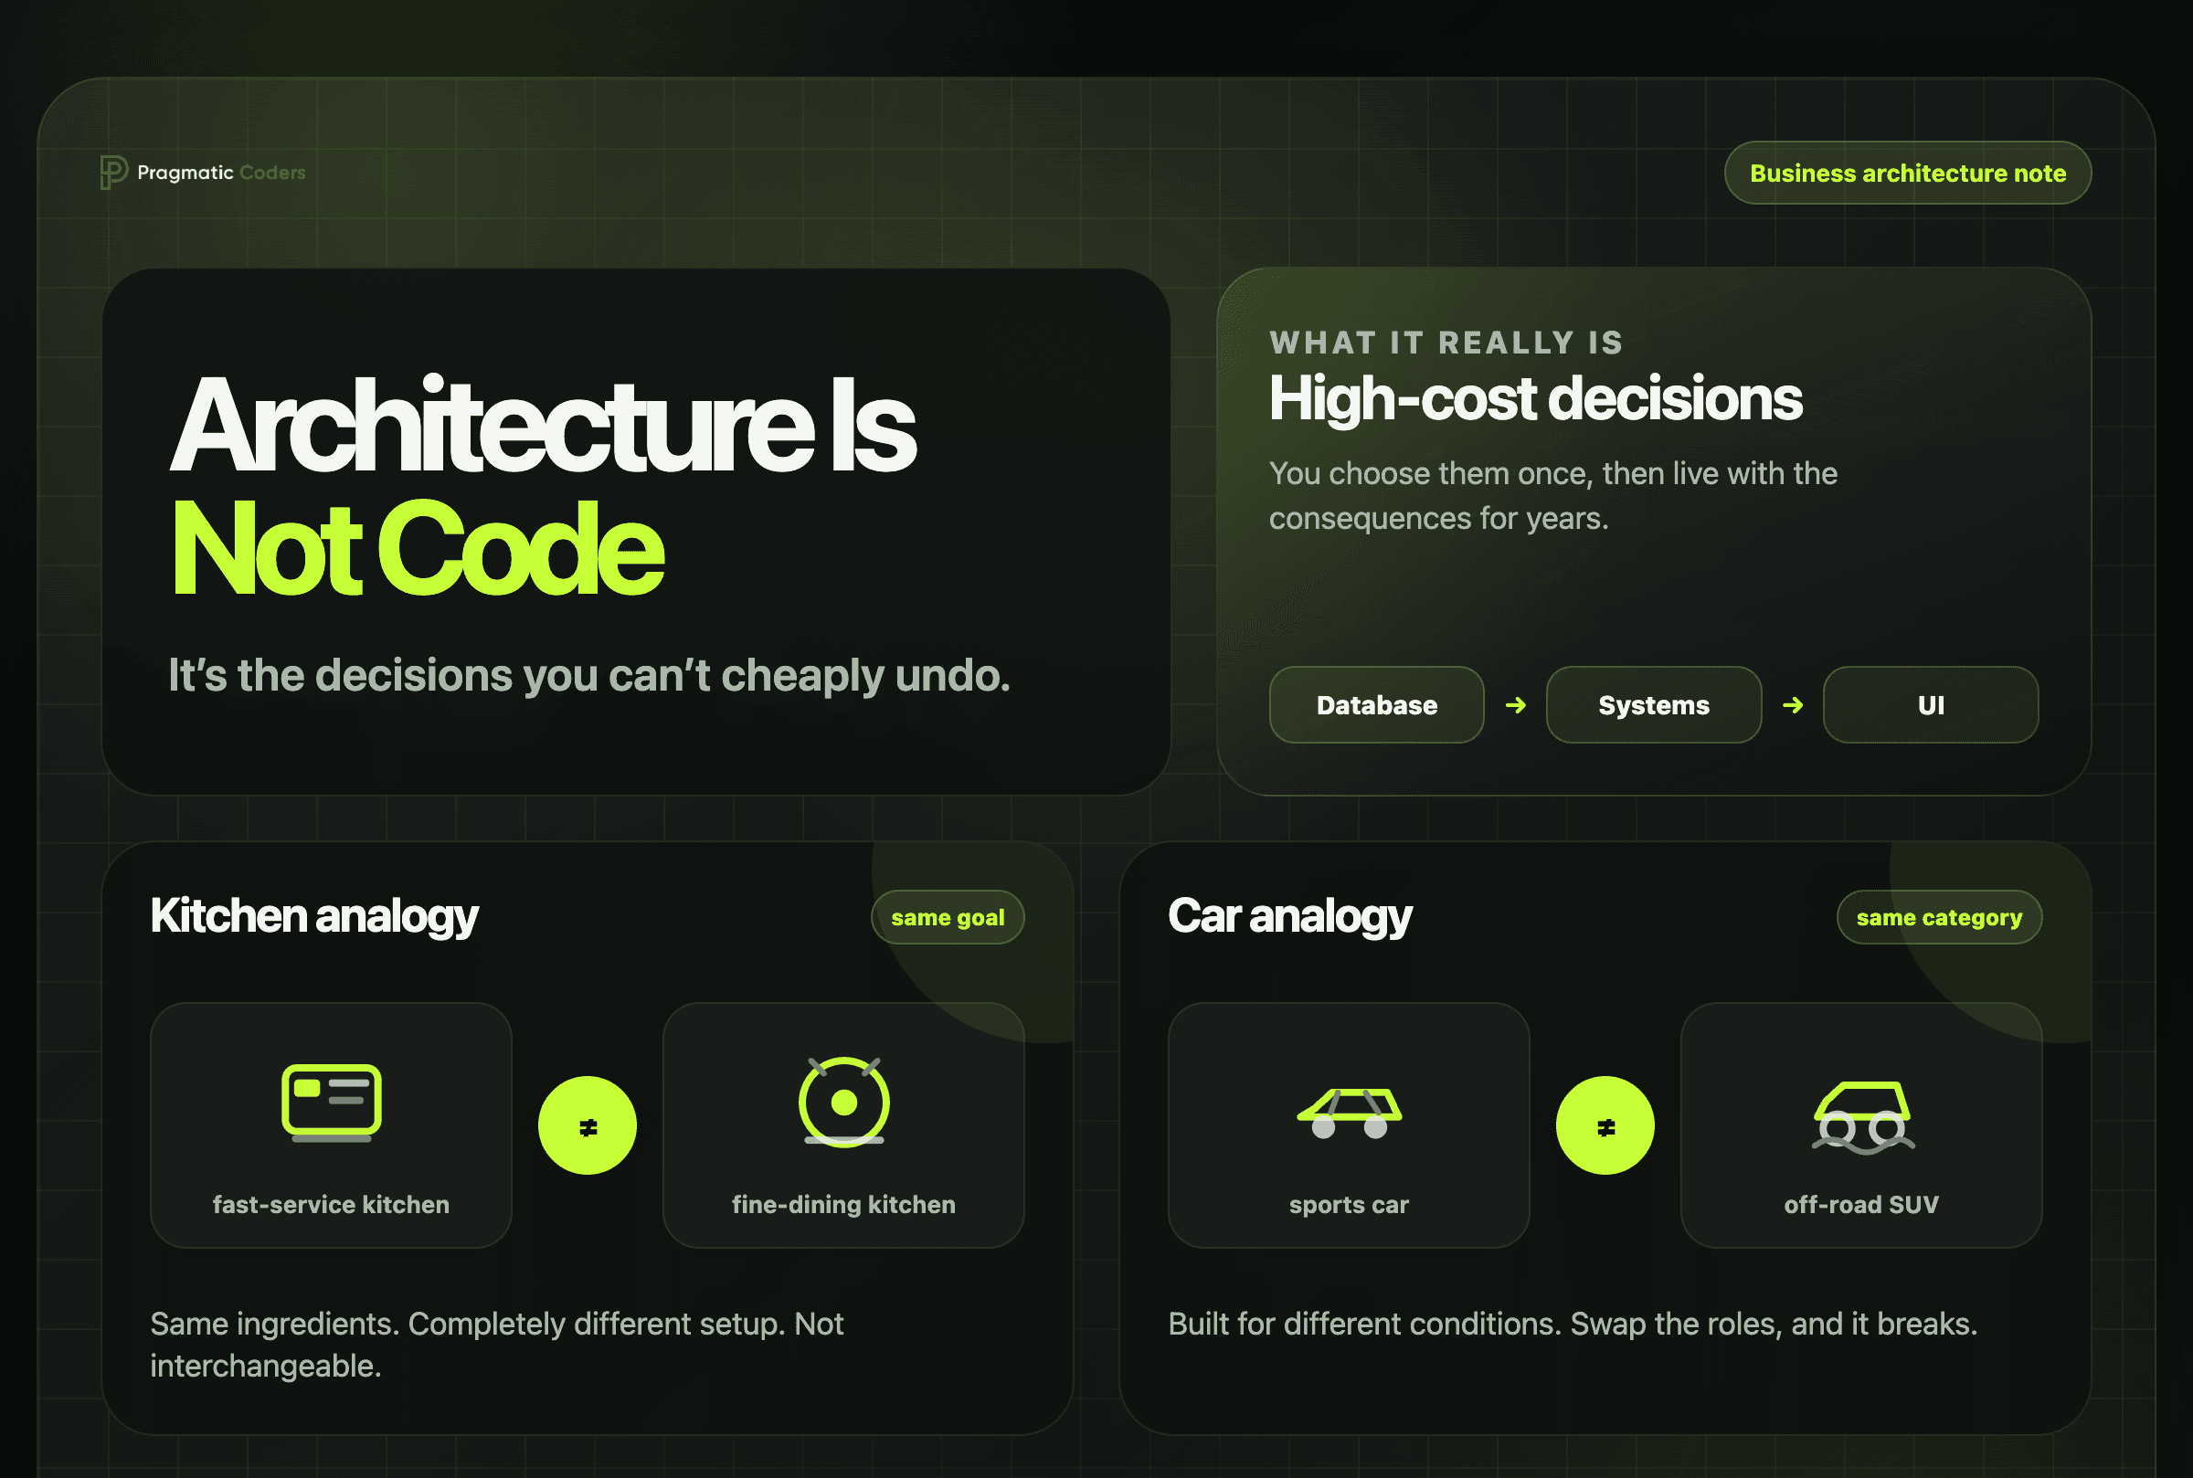Click the High-cost decisions heading

(x=1535, y=398)
